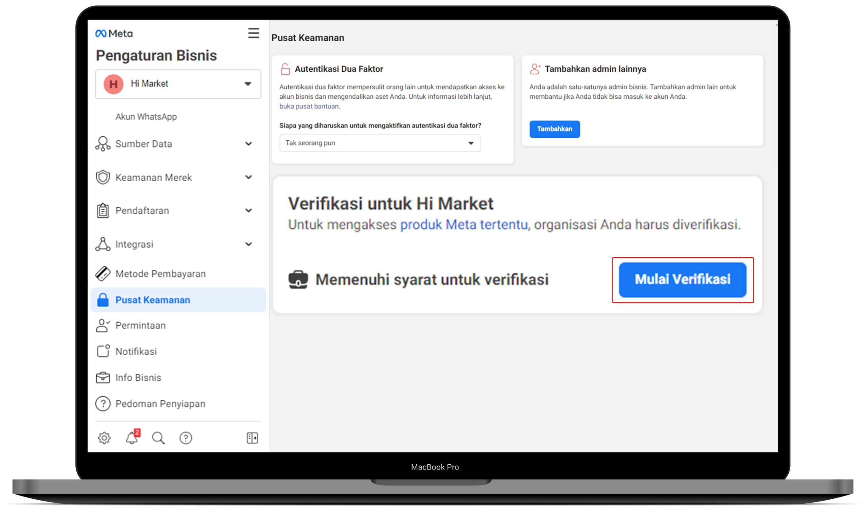Open Pendaftaran in sidebar
Viewport: 865px width, 510px height.
[x=142, y=210]
